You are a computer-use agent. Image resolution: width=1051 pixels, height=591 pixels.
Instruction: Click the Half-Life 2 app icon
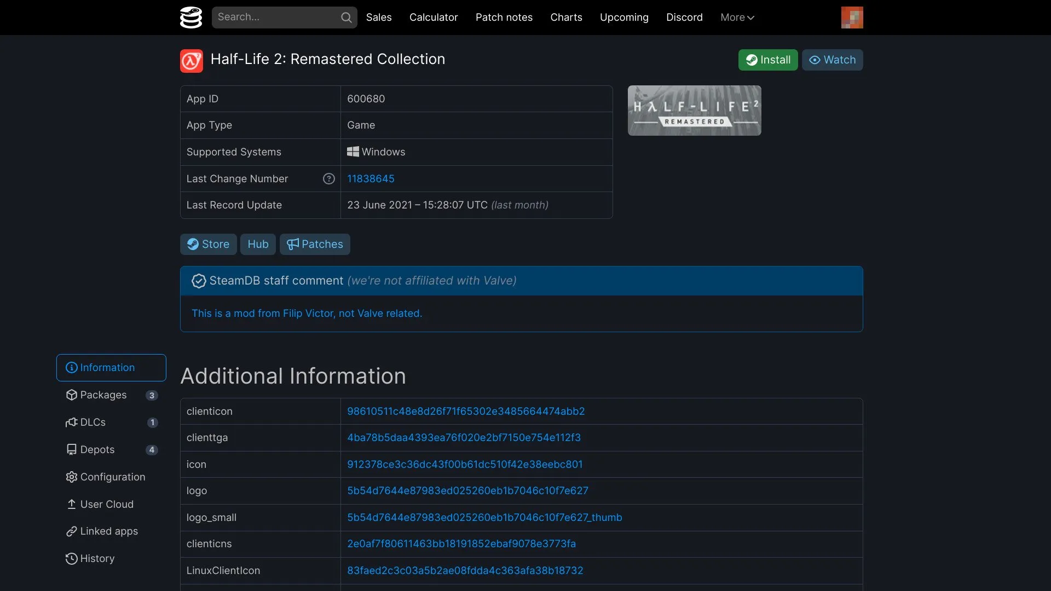point(192,61)
